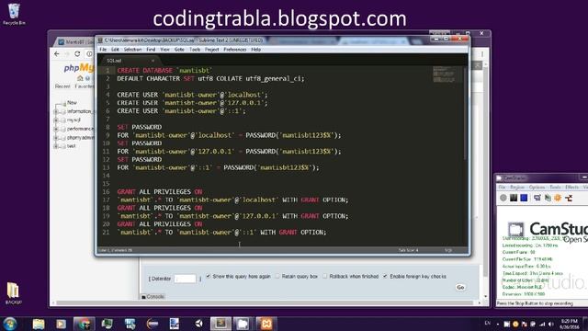This screenshot has width=588, height=331.
Task: Click the phpMyAdmin logo
Action: point(79,68)
